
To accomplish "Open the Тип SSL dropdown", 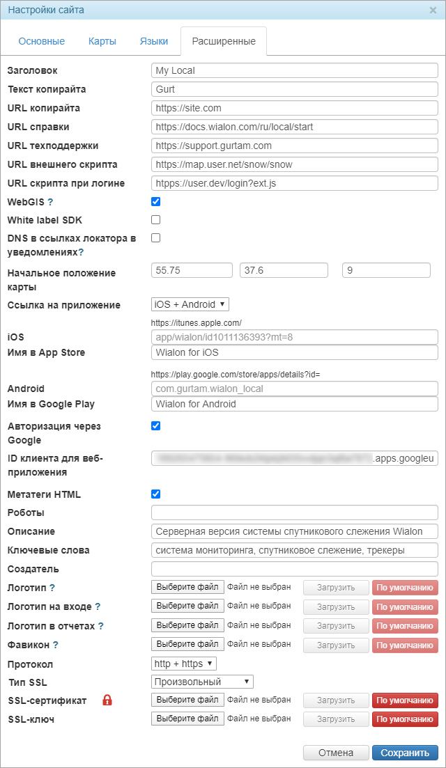I will [202, 682].
